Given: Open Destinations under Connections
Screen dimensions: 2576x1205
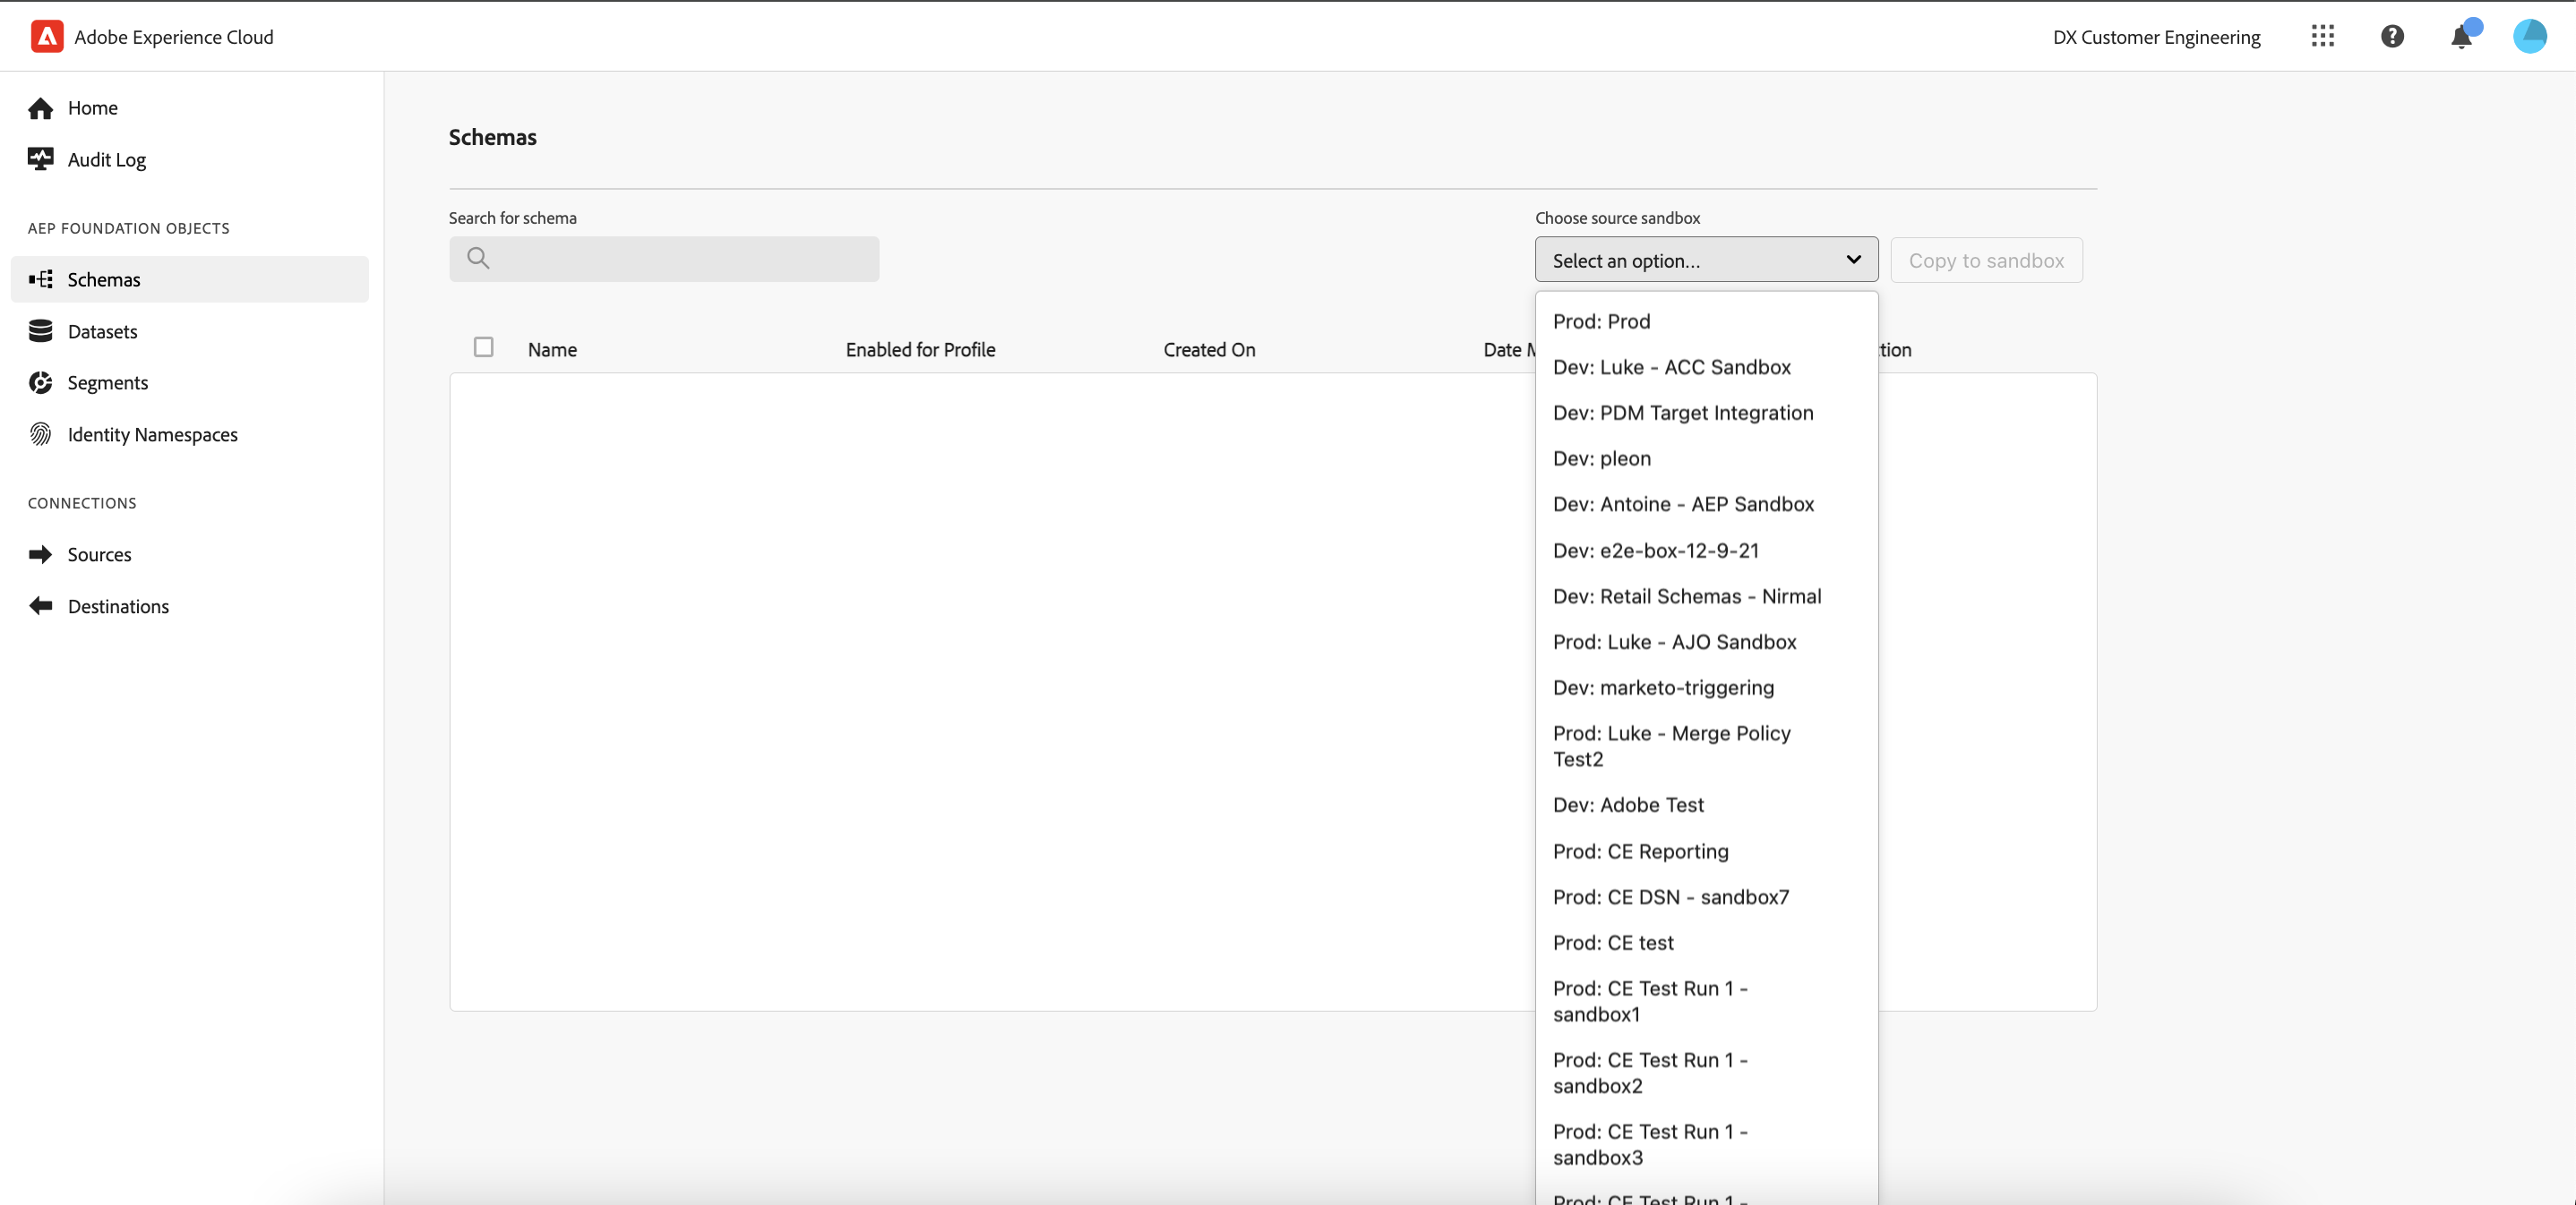Looking at the screenshot, I should point(190,606).
